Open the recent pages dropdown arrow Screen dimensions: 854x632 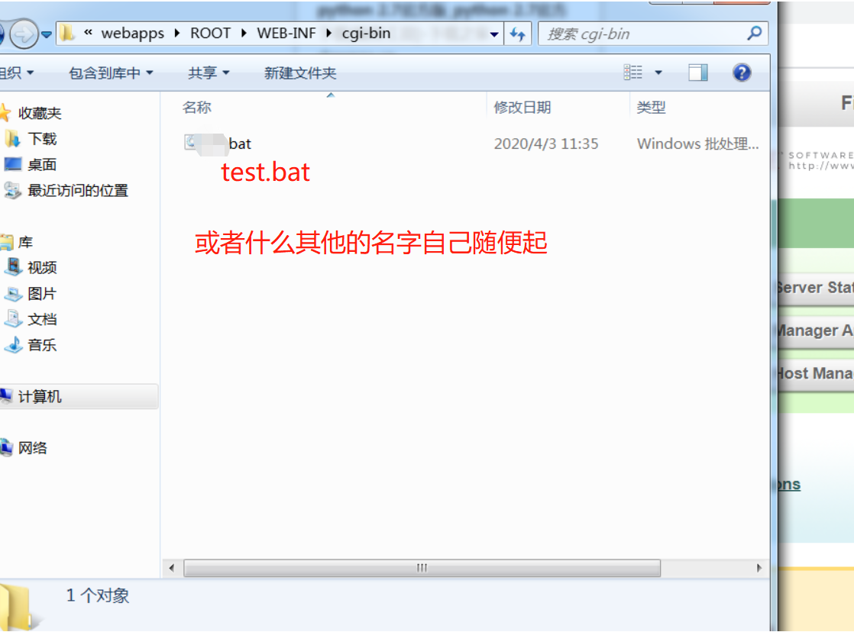[x=47, y=34]
